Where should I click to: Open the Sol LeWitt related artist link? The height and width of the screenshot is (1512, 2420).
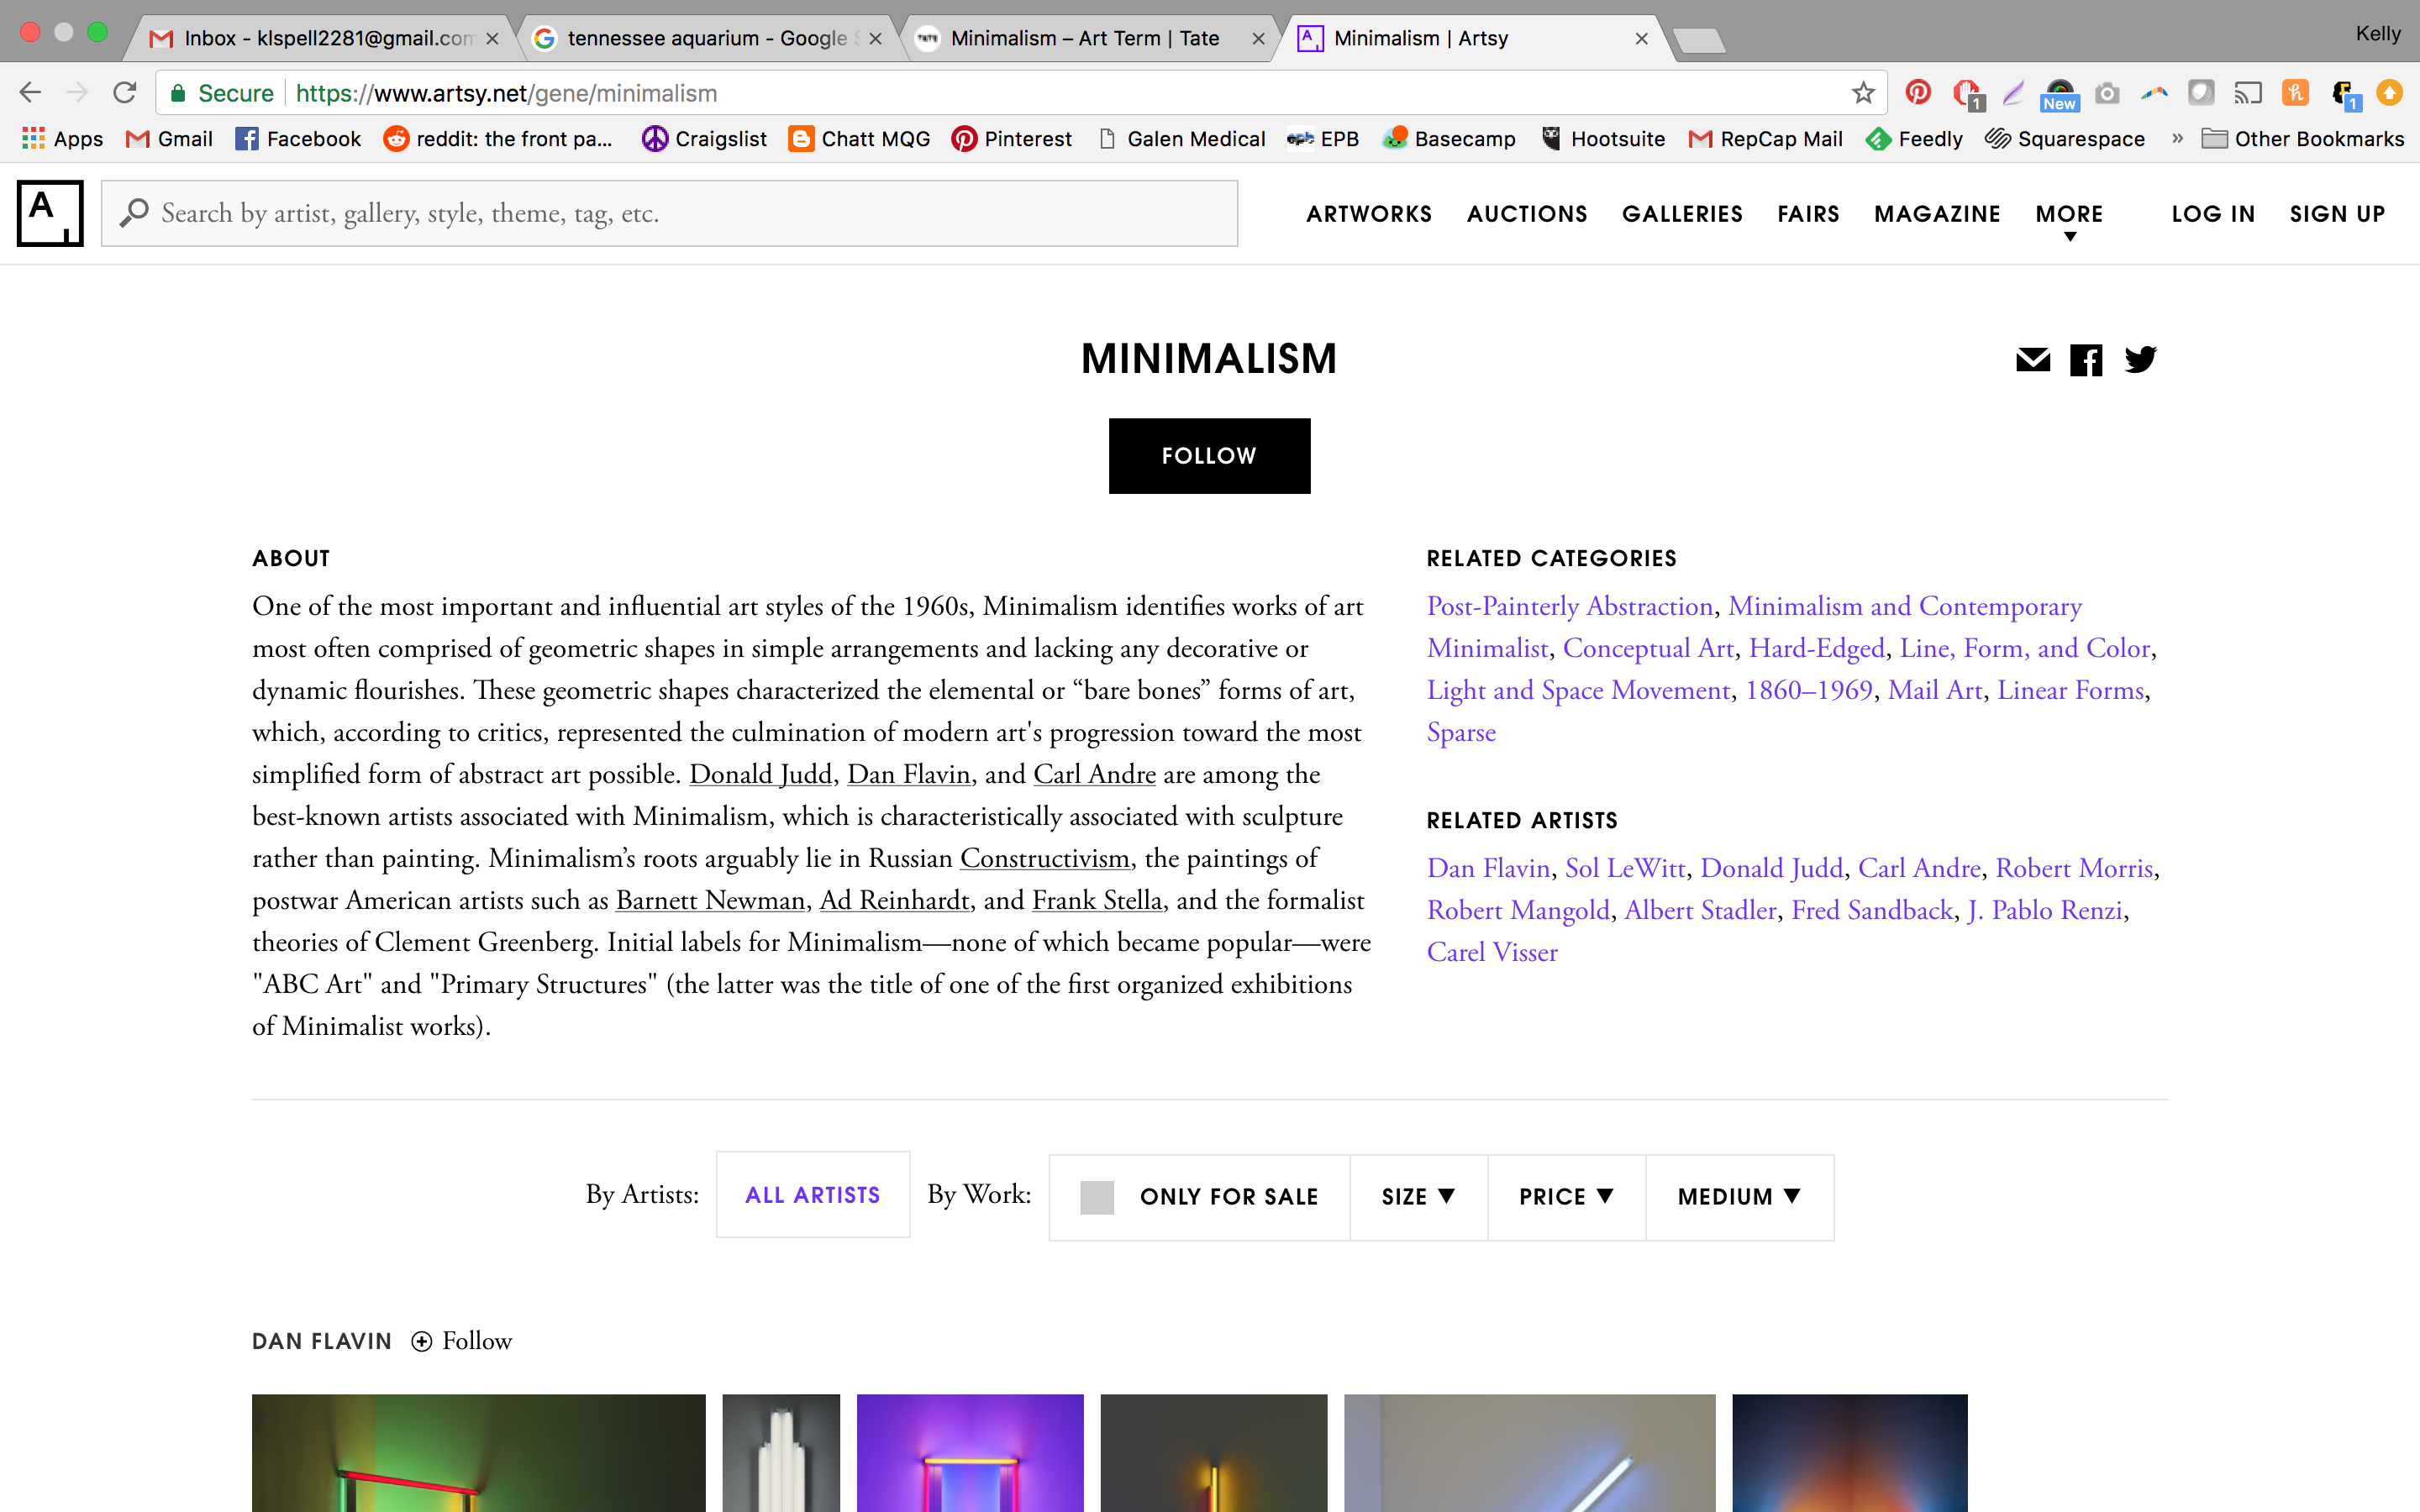coord(1625,868)
